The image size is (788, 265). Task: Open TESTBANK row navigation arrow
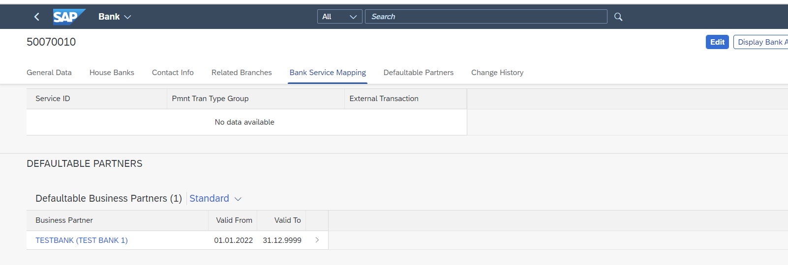(x=317, y=240)
